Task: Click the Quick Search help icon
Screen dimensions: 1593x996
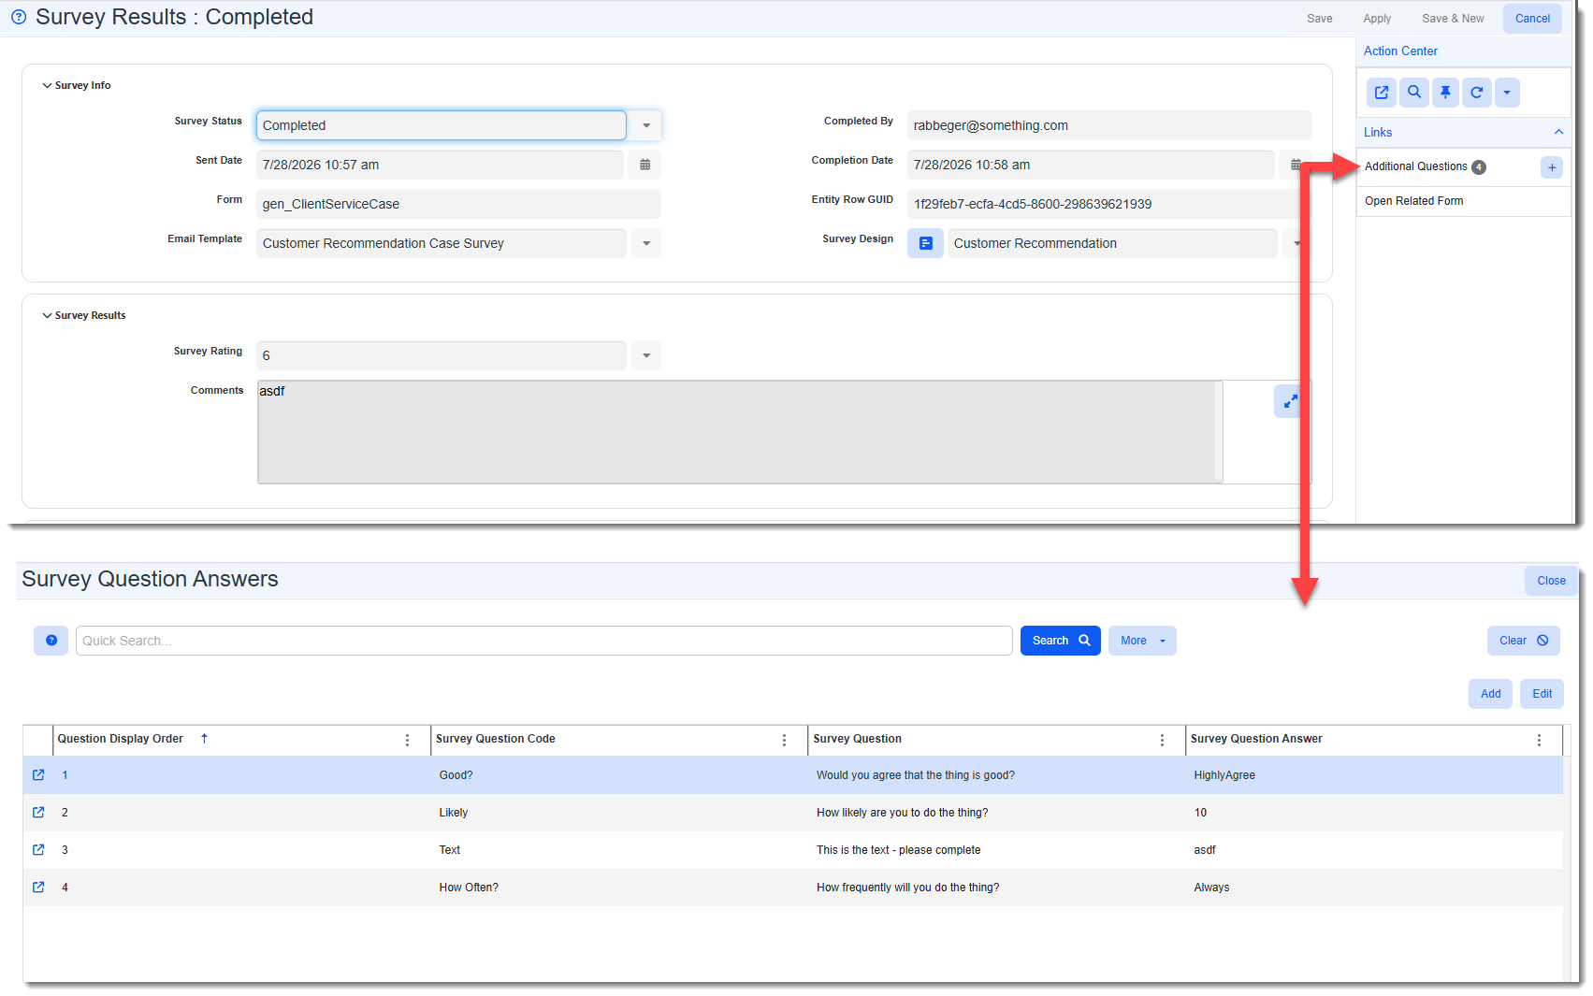Action: [x=51, y=641]
